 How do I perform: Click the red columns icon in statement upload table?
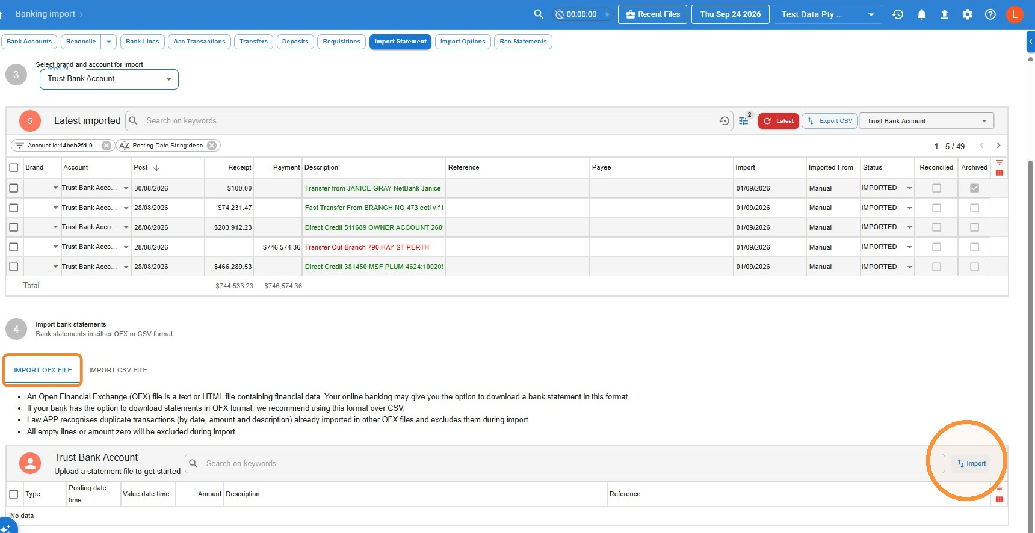pos(999,499)
